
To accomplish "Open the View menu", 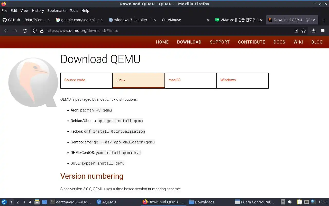I will 24,11.
